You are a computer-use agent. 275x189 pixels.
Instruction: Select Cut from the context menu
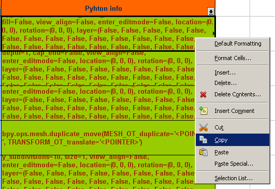click(233, 127)
